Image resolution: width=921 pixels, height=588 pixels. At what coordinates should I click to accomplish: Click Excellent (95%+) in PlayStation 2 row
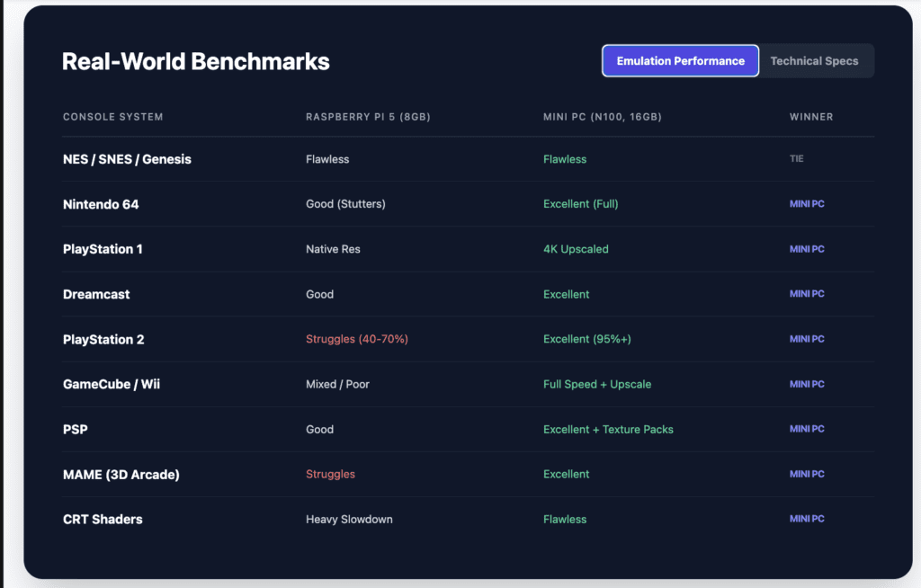tap(586, 339)
